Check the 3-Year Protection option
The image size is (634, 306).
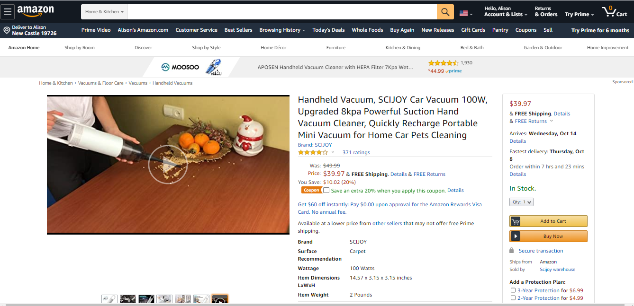(513, 290)
